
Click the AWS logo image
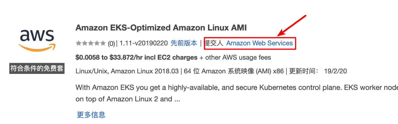(x=37, y=40)
